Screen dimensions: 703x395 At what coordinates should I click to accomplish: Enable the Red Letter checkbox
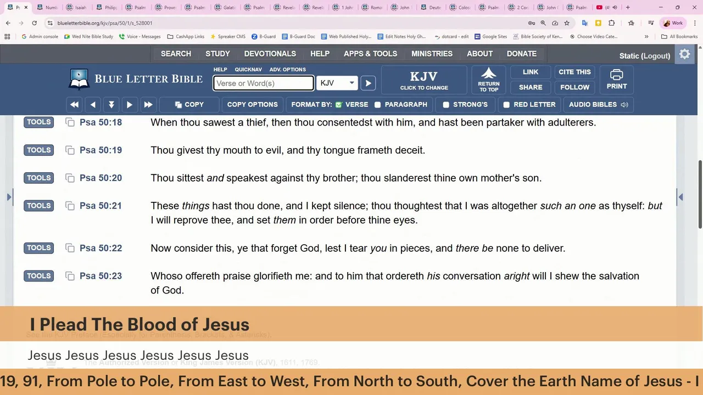pyautogui.click(x=506, y=105)
